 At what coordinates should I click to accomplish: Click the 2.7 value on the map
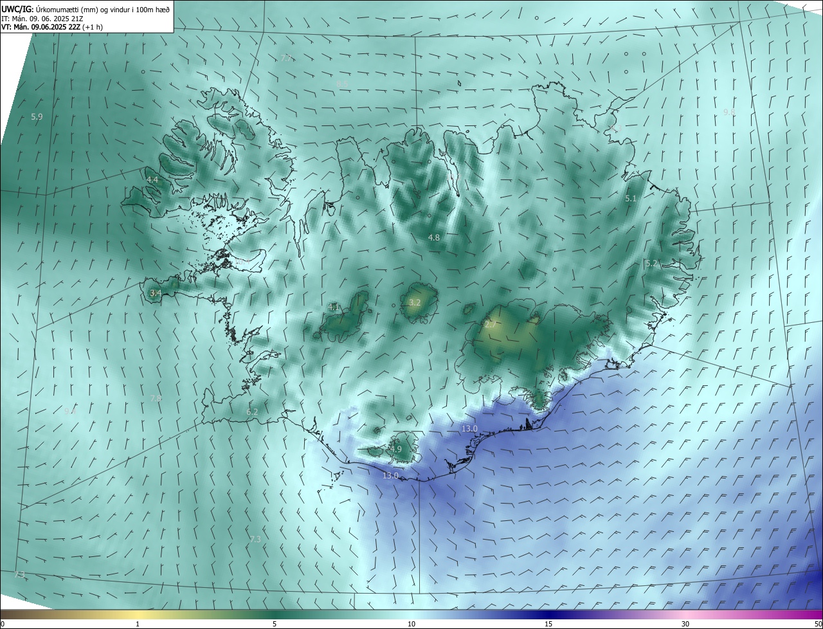tap(490, 325)
